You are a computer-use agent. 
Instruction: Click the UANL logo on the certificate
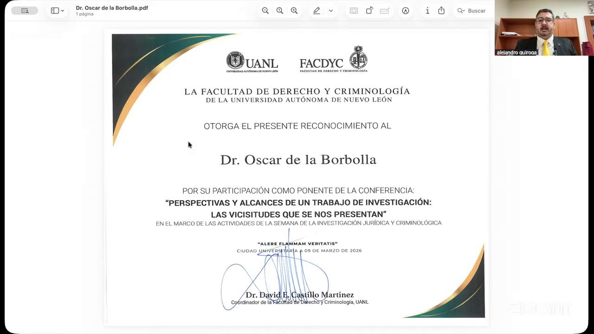(252, 62)
